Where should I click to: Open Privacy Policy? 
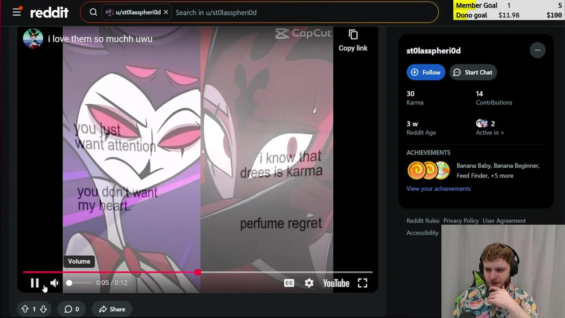click(461, 221)
